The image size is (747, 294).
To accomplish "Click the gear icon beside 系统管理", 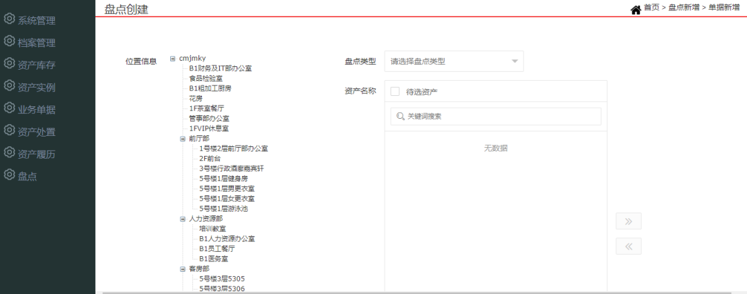I will click(x=10, y=19).
